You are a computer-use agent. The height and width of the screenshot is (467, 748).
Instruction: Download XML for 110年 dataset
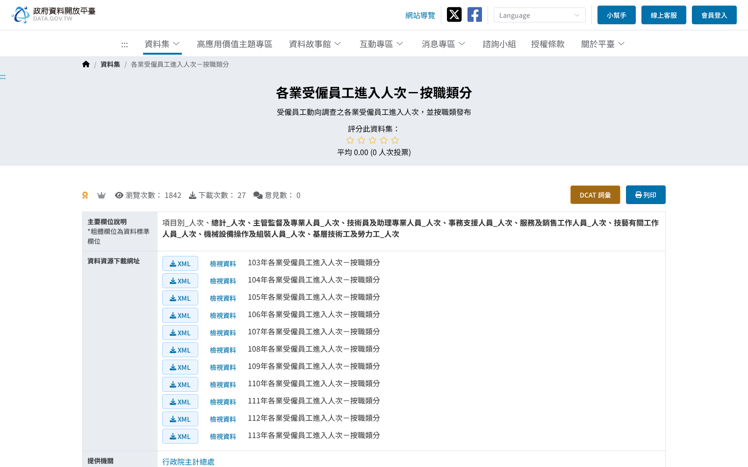180,384
